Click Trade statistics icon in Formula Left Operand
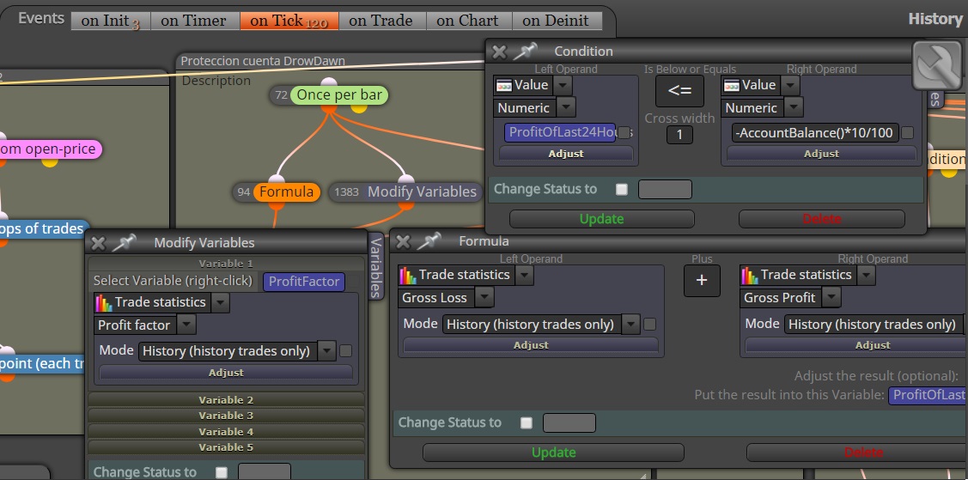 (x=407, y=275)
